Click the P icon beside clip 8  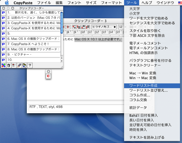click(3, 49)
